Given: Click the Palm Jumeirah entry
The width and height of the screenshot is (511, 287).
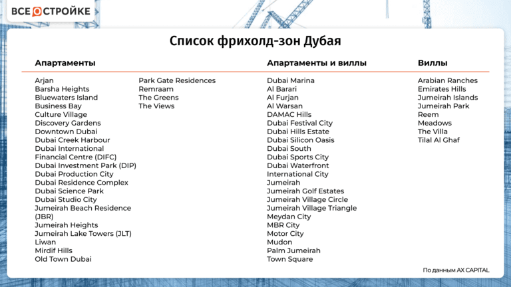Looking at the screenshot, I should (293, 250).
